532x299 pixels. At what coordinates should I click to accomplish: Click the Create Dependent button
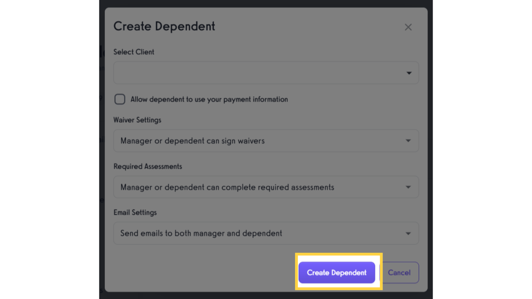pyautogui.click(x=336, y=273)
